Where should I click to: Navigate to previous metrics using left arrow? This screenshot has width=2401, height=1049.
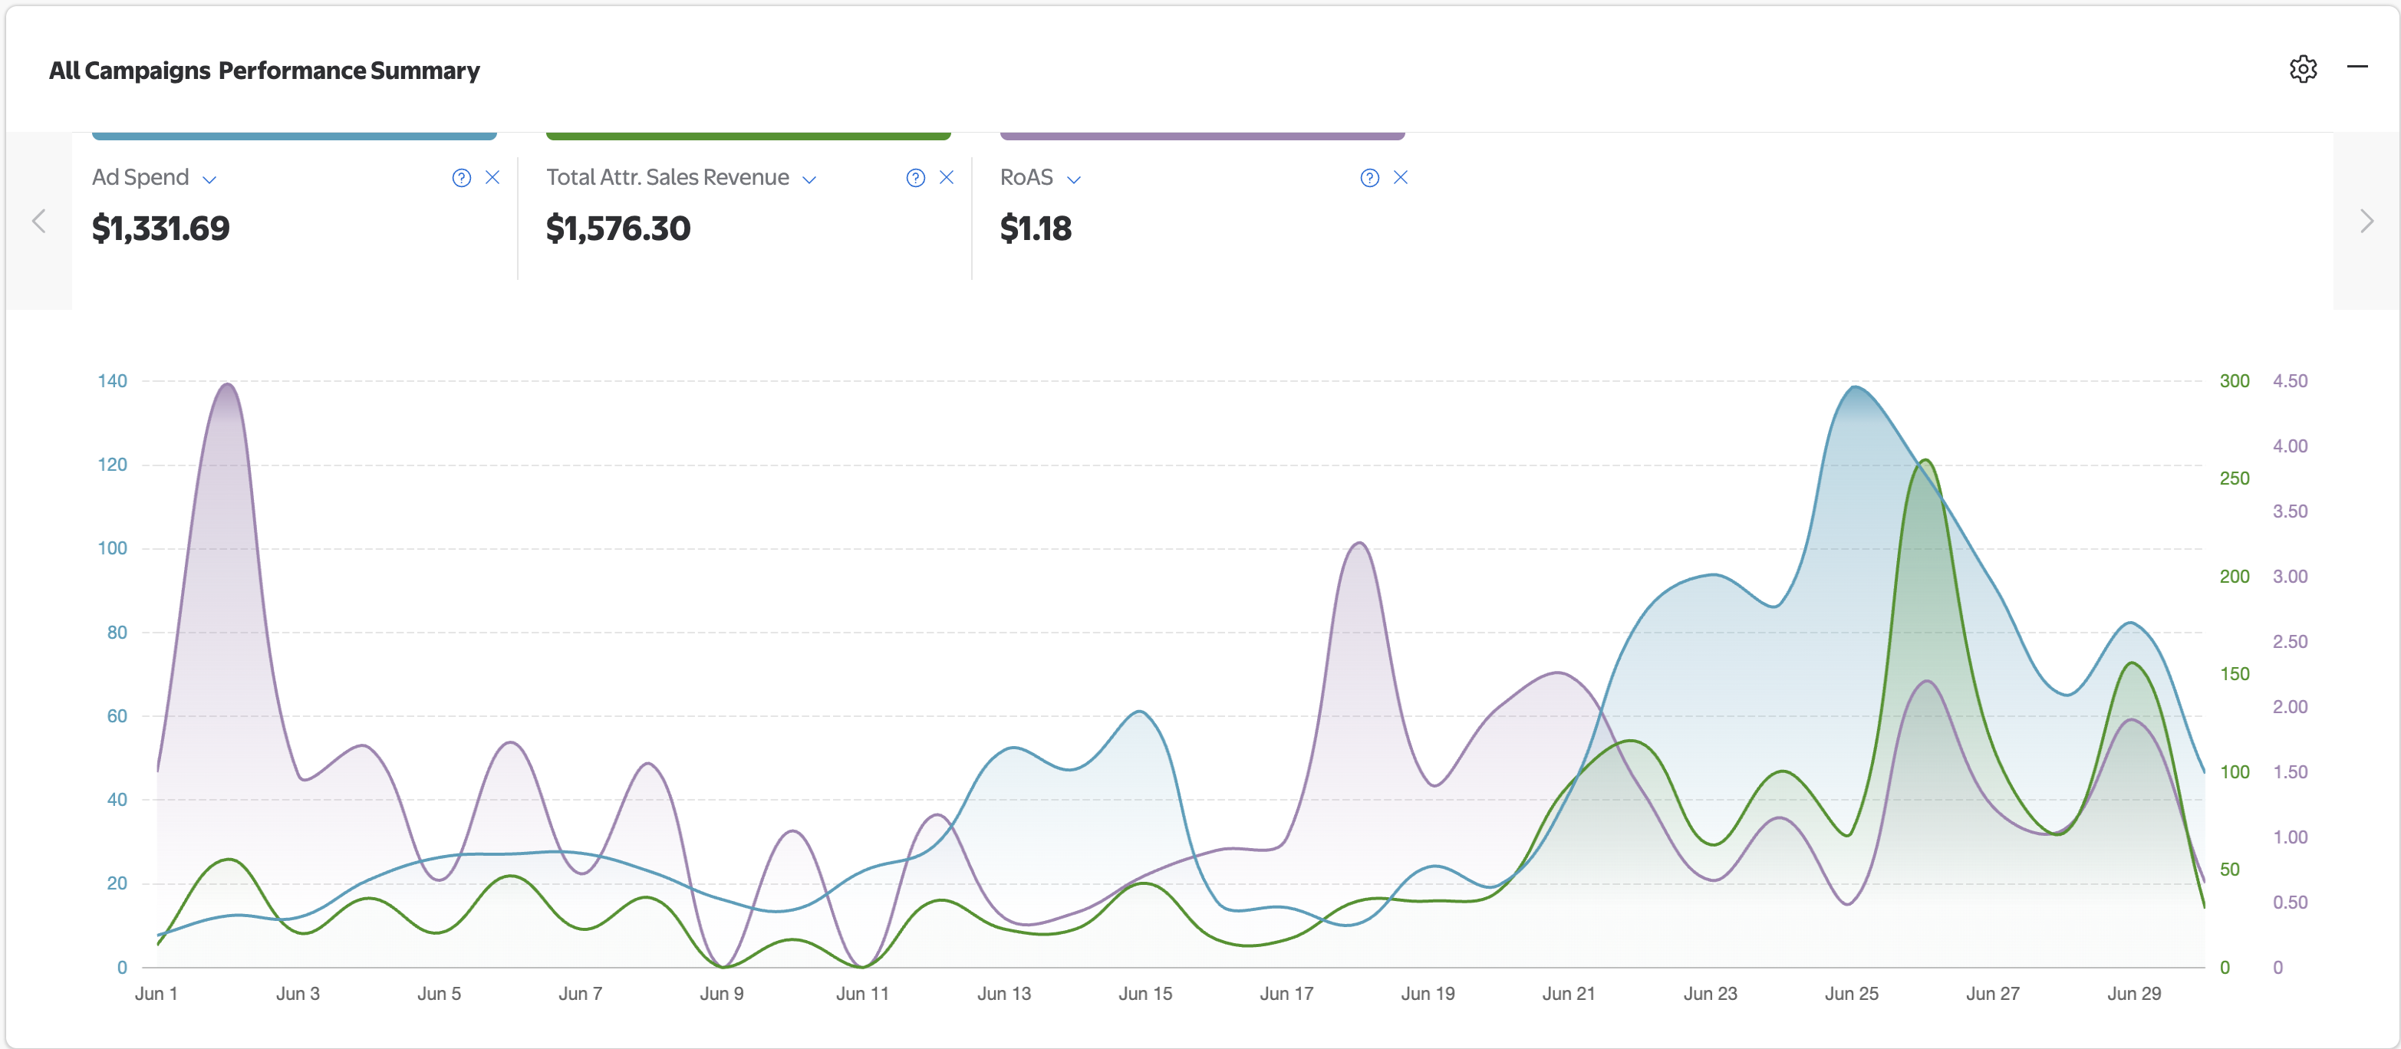(38, 221)
